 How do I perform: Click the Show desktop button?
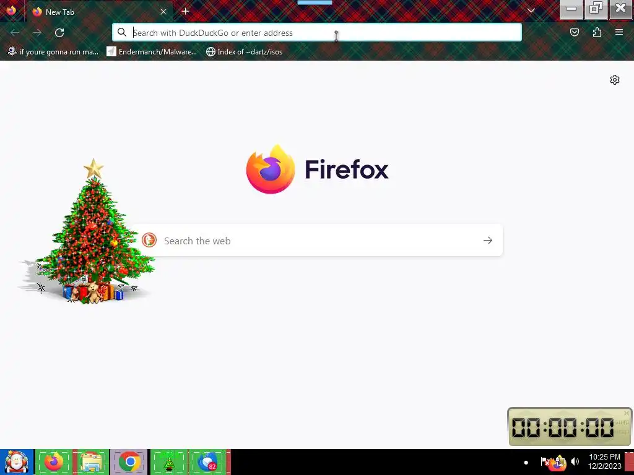pos(630,462)
